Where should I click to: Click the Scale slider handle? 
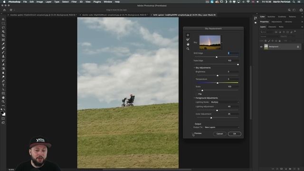tap(202, 90)
